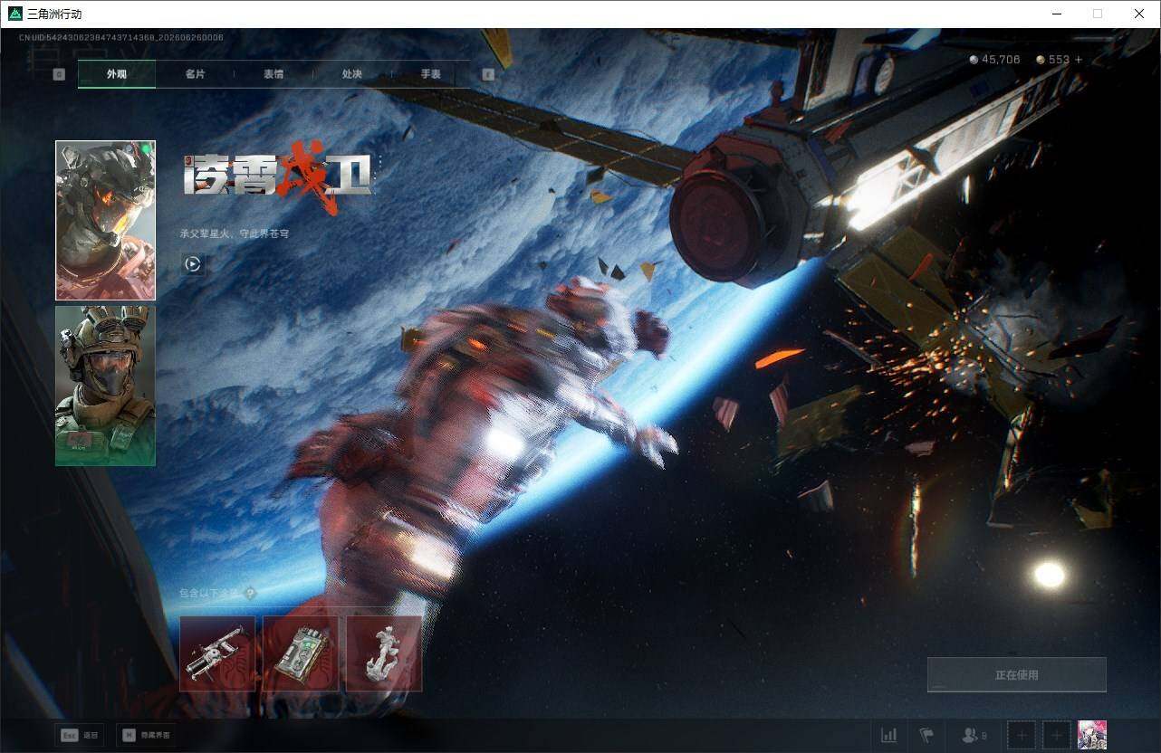Add more currency with the plus sign

(x=1078, y=60)
